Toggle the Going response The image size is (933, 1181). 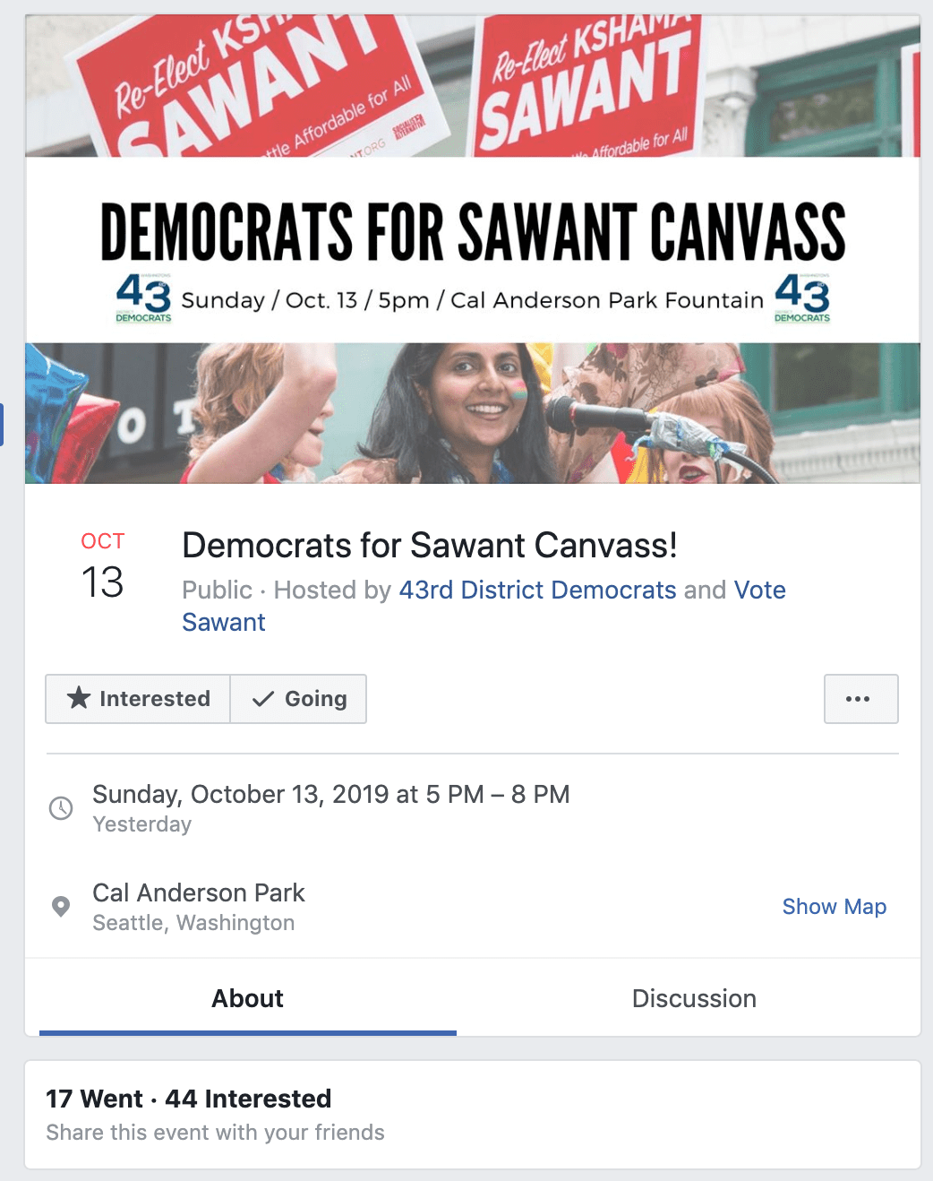pyautogui.click(x=298, y=699)
